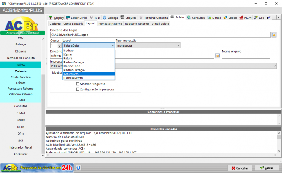Select Consultas in the sidebar
The width and height of the screenshot is (282, 173).
(x=21, y=106)
